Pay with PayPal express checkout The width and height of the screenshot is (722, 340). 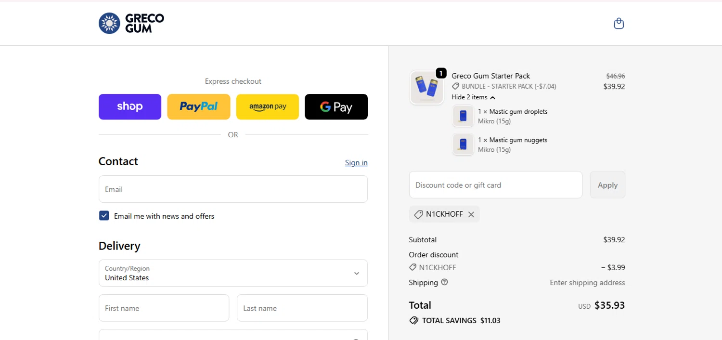(x=199, y=106)
